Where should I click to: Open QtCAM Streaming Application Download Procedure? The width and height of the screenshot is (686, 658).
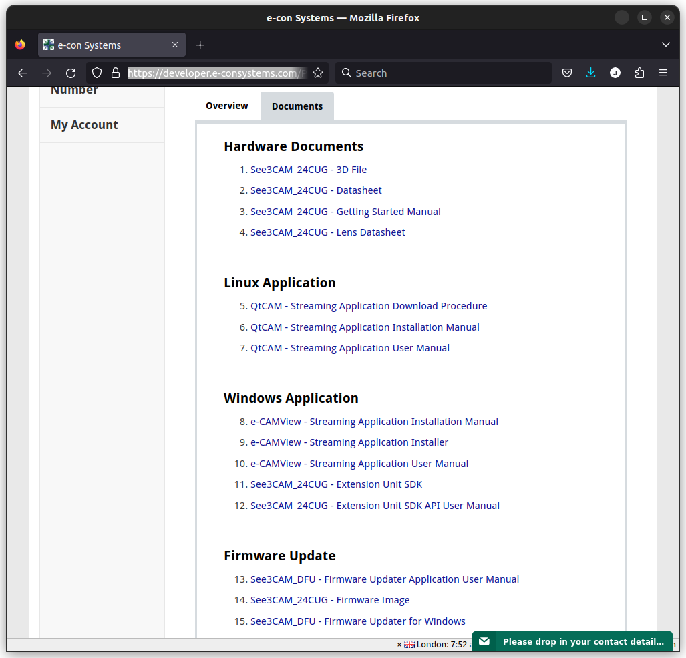tap(368, 306)
